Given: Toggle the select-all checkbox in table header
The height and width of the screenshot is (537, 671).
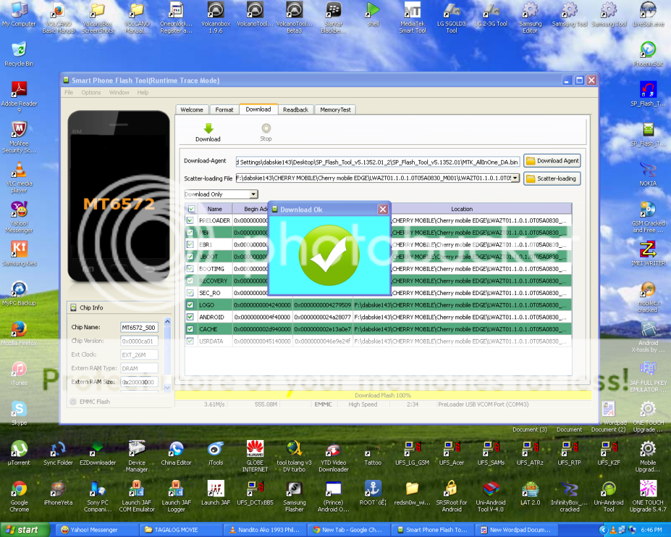Looking at the screenshot, I should pos(191,209).
